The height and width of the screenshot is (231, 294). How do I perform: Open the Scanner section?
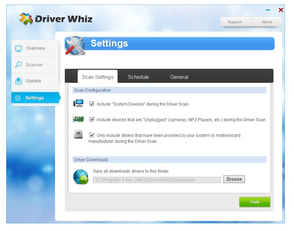(35, 65)
